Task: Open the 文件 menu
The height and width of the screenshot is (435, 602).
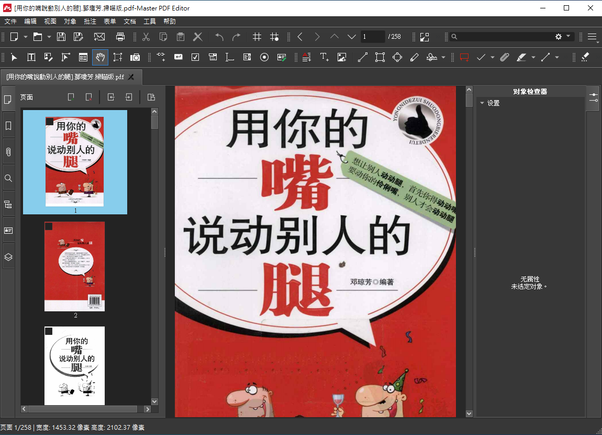Action: [x=10, y=21]
